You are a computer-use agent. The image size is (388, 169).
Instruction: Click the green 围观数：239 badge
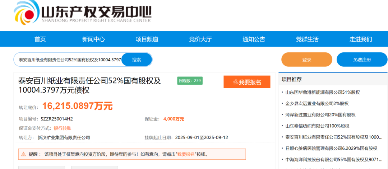tap(190, 81)
